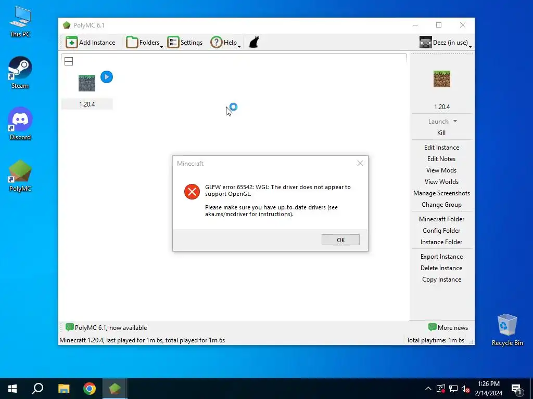Viewport: 533px width, 399px height.
Task: Open This PC desktop icon
Action: click(20, 22)
